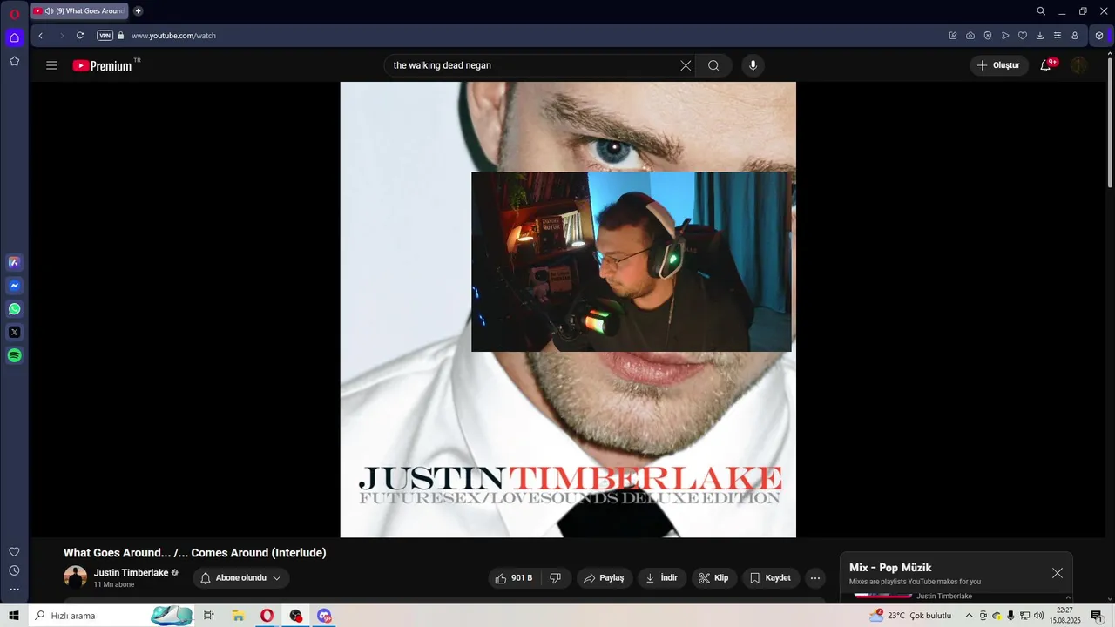Click the Kaydet save button
Viewport: 1115px width, 627px height.
[771, 577]
